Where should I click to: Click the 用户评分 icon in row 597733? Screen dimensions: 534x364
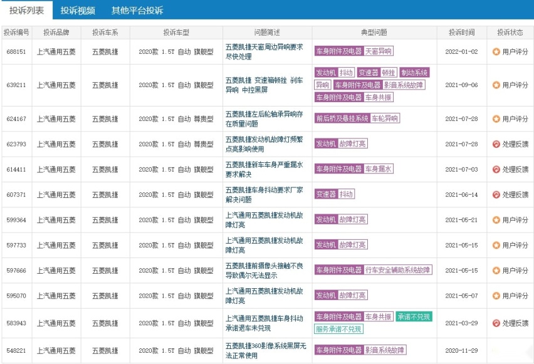pos(496,245)
